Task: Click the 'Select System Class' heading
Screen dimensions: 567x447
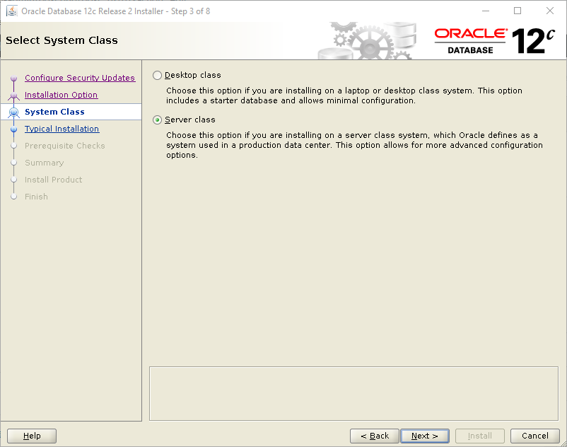Action: tap(62, 40)
